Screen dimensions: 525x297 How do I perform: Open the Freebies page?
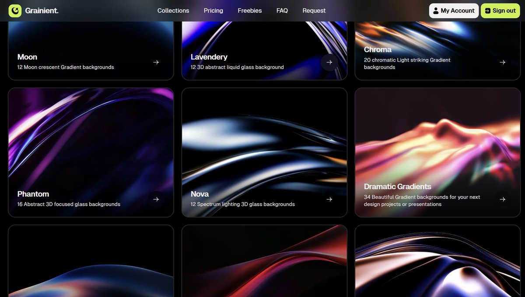(x=250, y=10)
